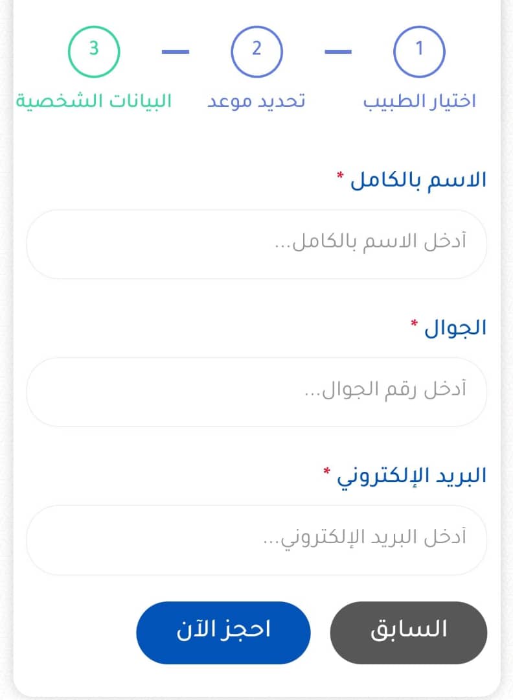Click the red asterisk beside الجوال
This screenshot has height=700, width=513.
point(414,322)
